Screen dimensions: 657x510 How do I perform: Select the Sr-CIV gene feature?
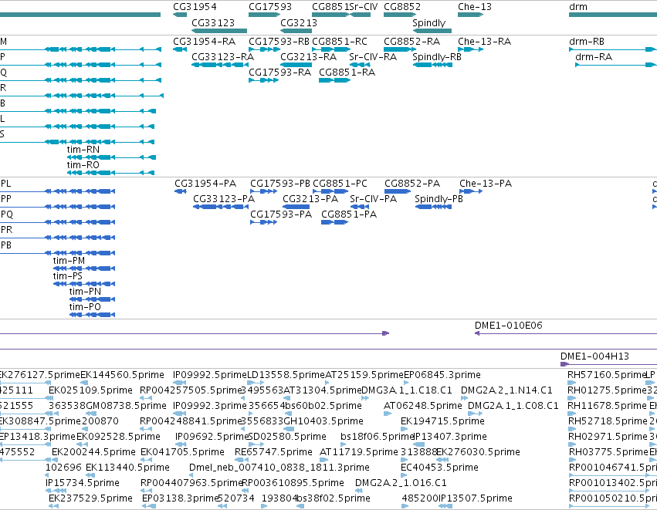(x=360, y=15)
